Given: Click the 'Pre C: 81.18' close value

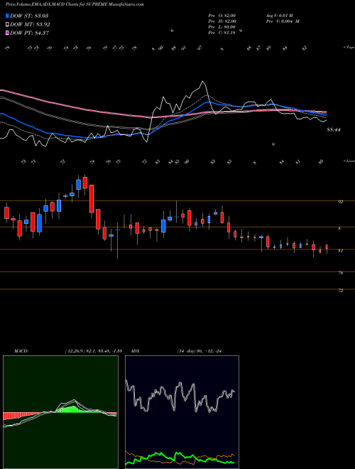Looking at the screenshot, I should point(222,33).
